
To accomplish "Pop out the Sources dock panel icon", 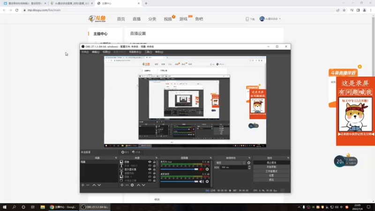I will pyautogui.click(x=157, y=158).
